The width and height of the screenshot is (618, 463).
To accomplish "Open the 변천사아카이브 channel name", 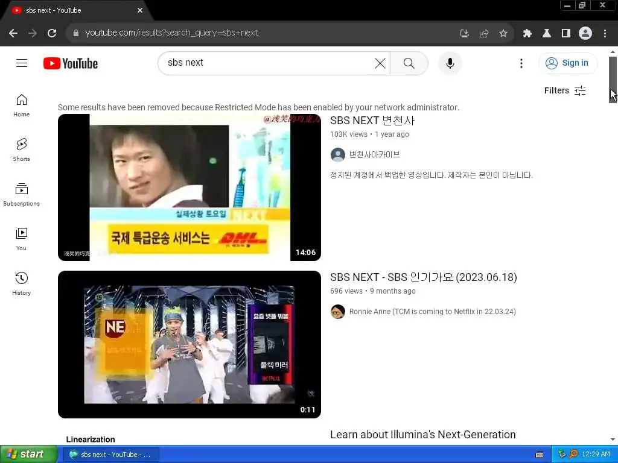I will [374, 155].
